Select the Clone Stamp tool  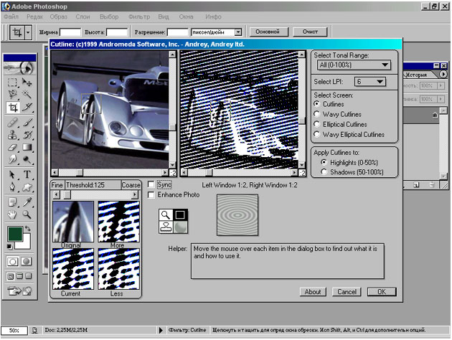[x=12, y=135]
